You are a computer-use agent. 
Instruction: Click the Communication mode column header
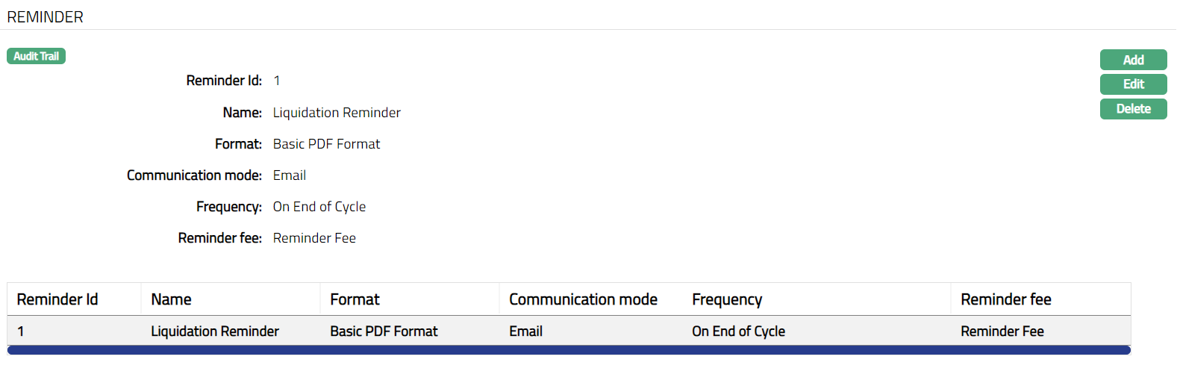[583, 299]
